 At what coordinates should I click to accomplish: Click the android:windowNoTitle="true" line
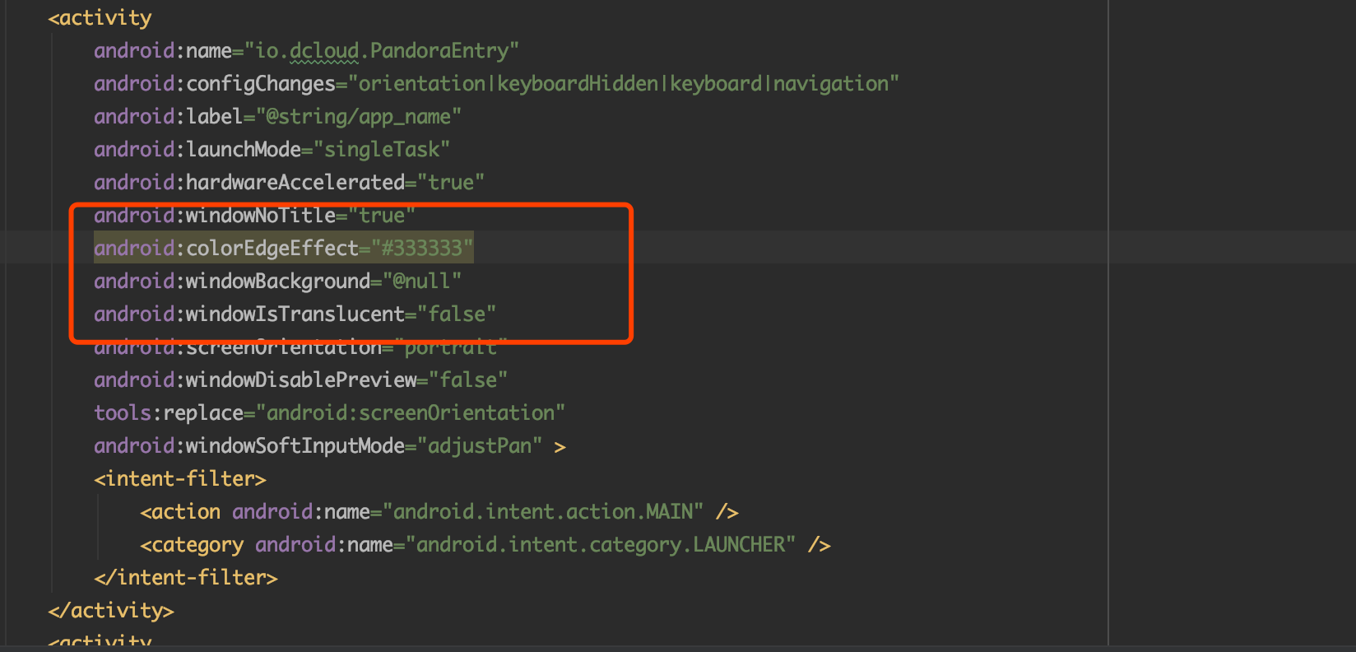(x=254, y=216)
